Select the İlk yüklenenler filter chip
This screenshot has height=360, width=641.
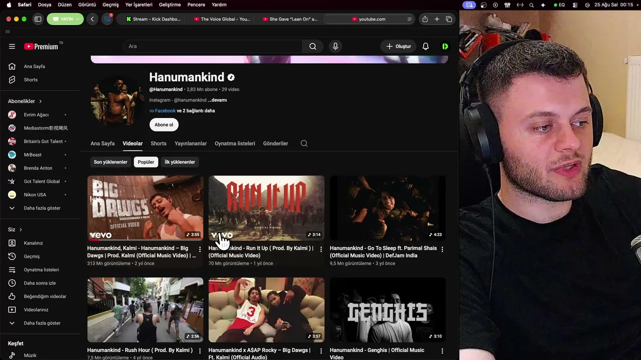coord(180,162)
